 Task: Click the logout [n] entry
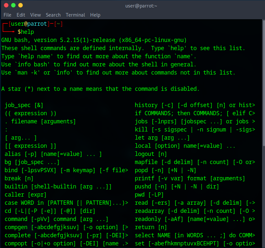tap(151, 154)
